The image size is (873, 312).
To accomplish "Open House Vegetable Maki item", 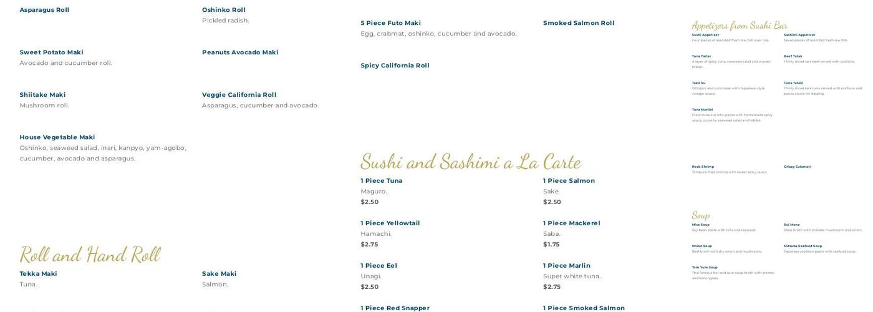I will click(57, 137).
